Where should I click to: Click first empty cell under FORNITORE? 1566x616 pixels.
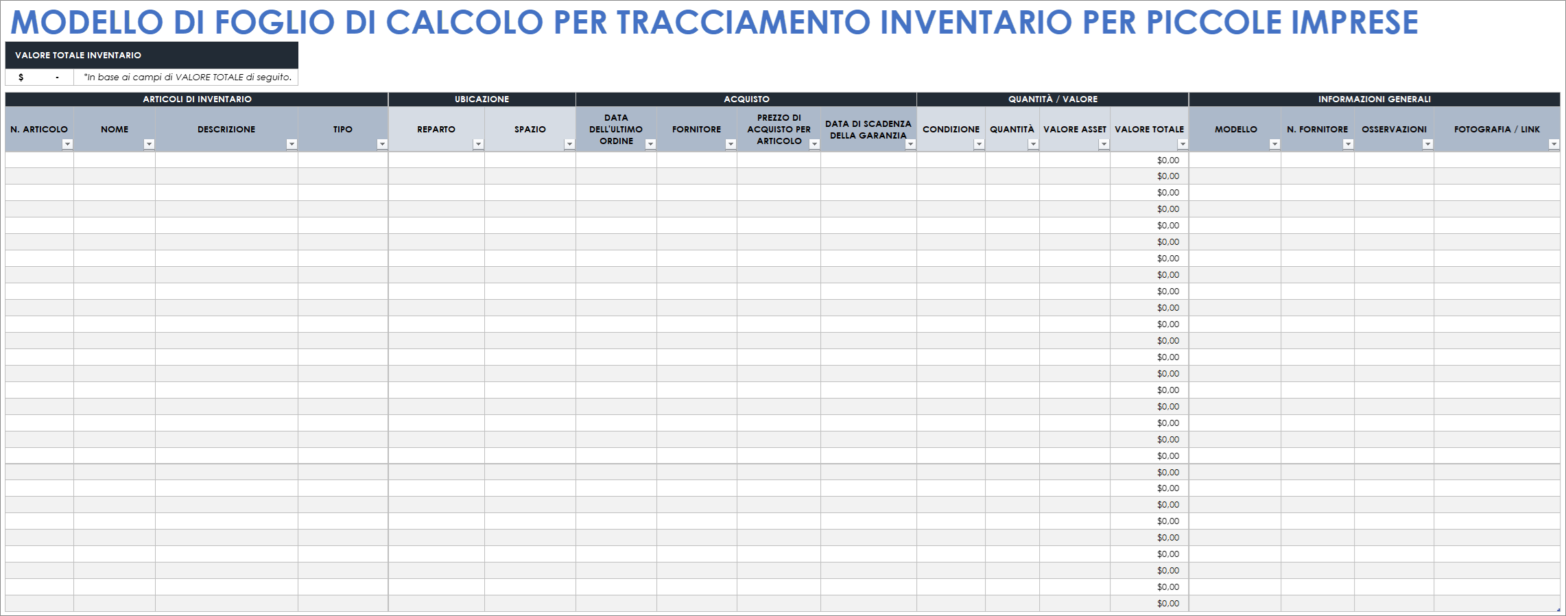[697, 160]
